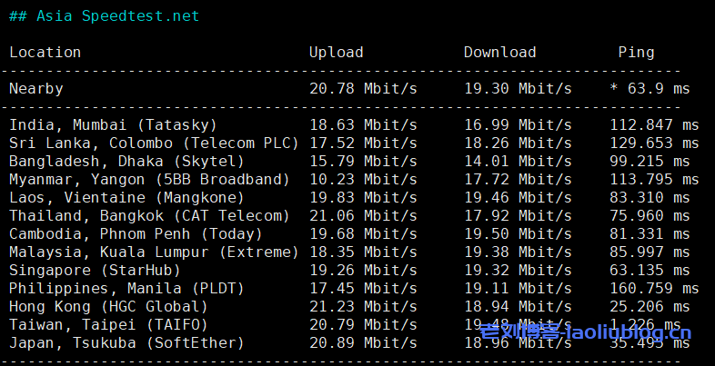Image resolution: width=715 pixels, height=366 pixels.
Task: Click the 160.759 ms ping value
Action: (654, 288)
